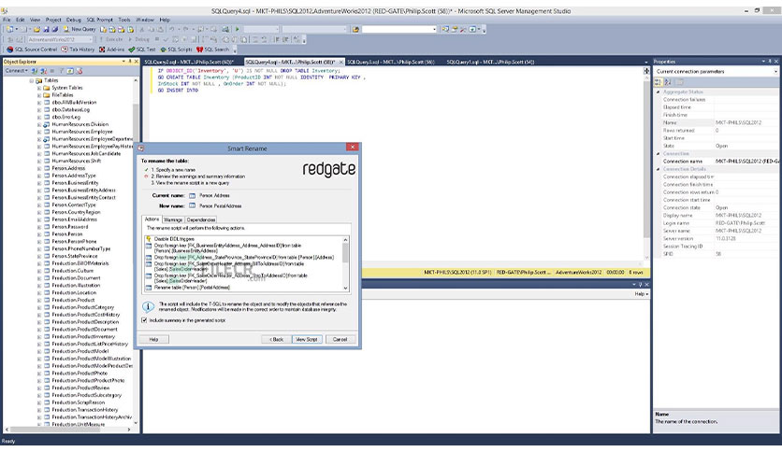Switch to the Warnings tab

tap(173, 219)
